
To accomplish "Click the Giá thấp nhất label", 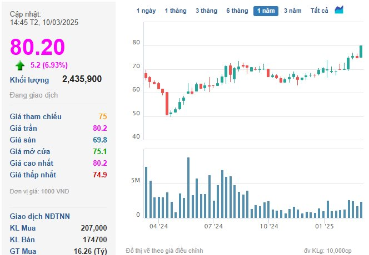I will [33, 175].
